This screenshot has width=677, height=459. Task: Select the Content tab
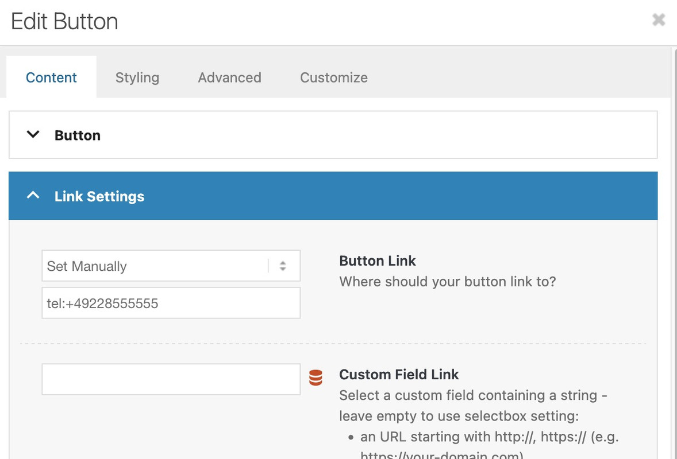51,77
